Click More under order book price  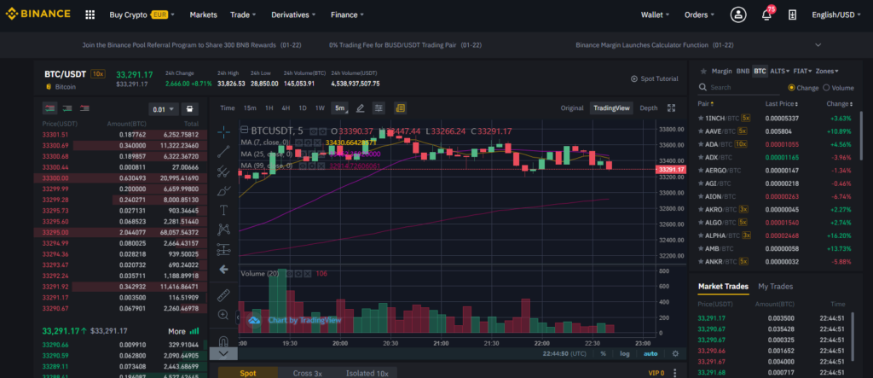click(183, 331)
